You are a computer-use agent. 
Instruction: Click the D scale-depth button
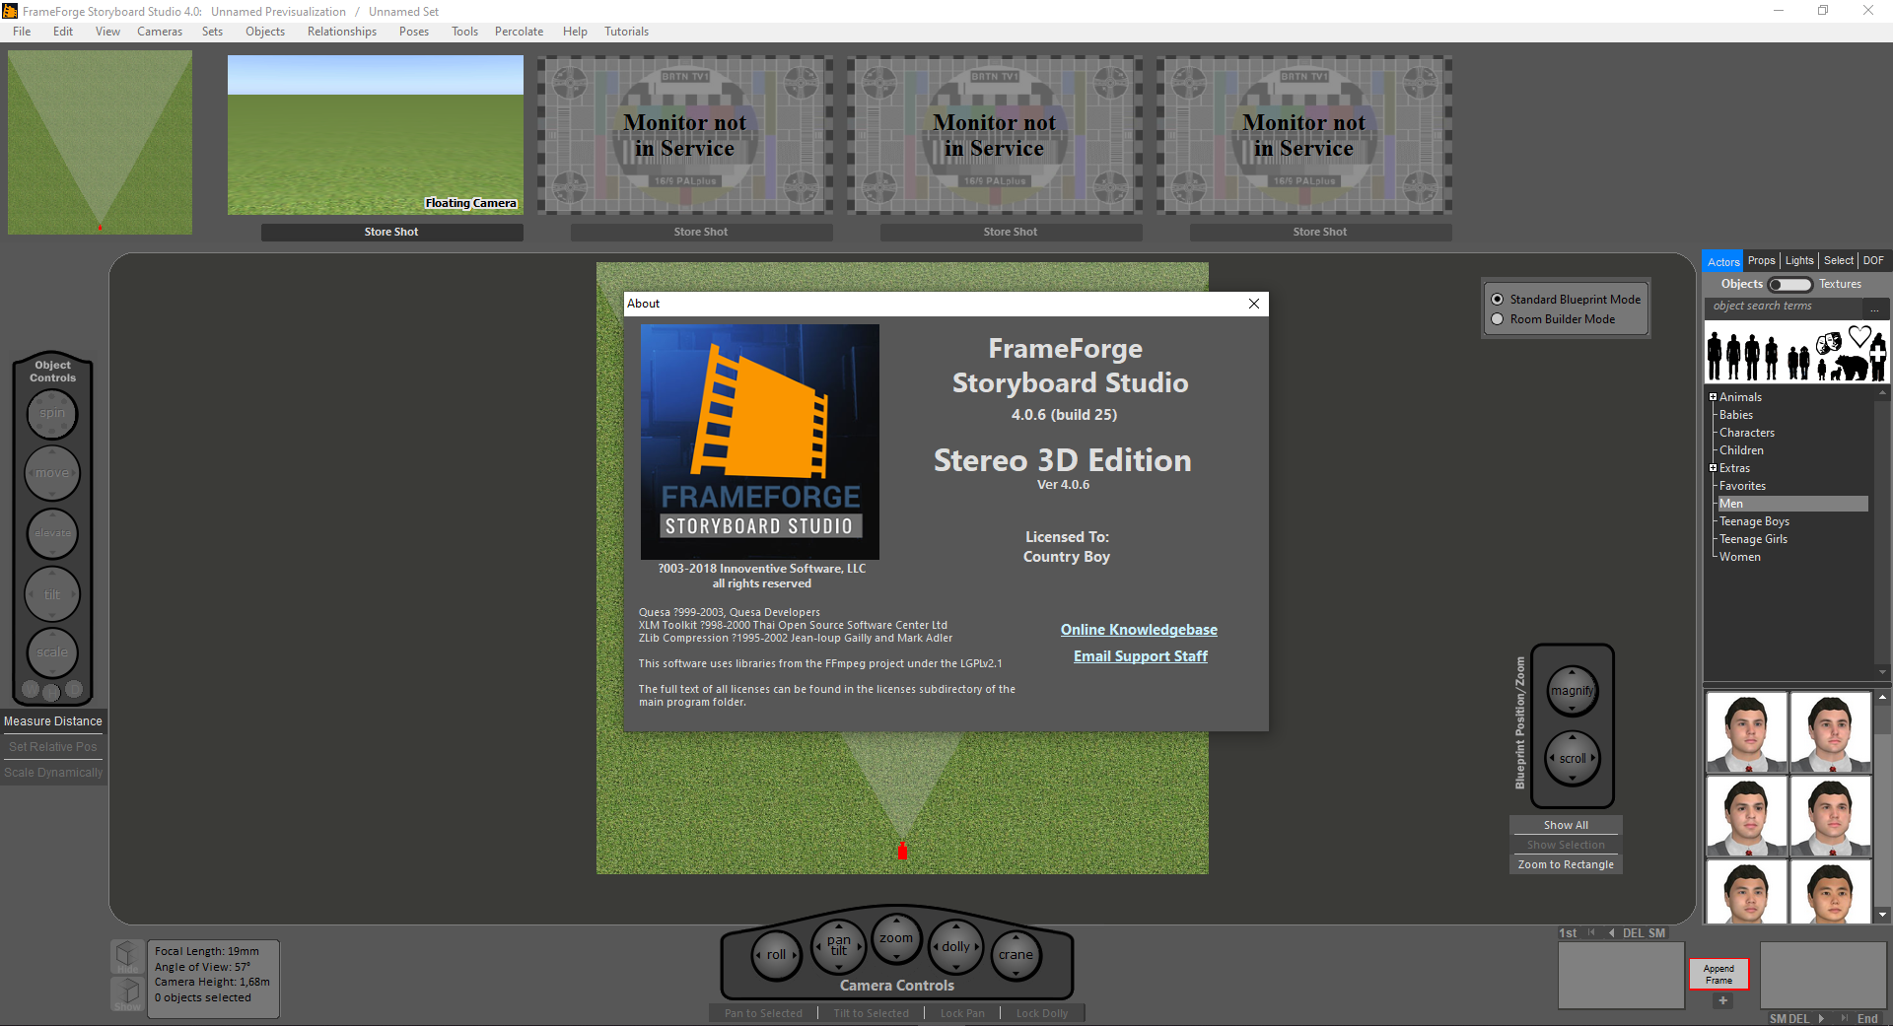pos(74,689)
